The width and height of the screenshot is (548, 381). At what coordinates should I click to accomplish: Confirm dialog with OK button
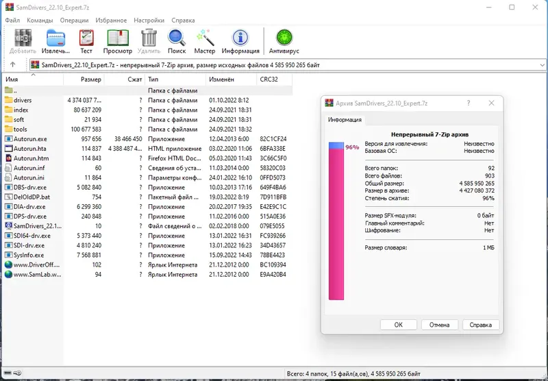399,325
